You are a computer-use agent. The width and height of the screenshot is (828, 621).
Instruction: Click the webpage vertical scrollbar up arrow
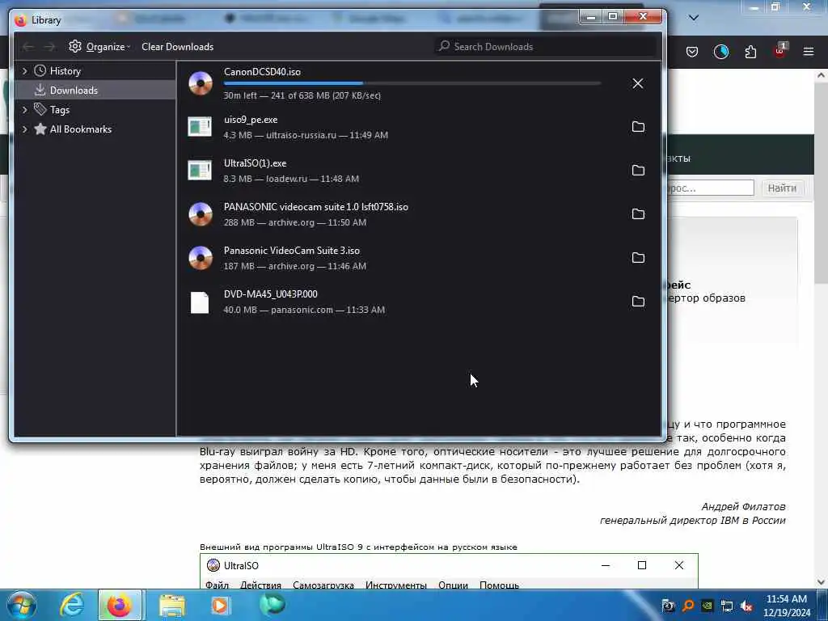(822, 75)
